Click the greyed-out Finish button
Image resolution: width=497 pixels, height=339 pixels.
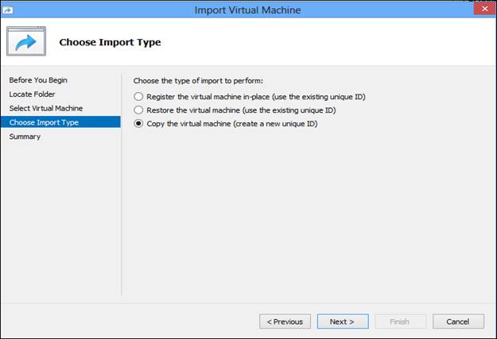tap(400, 322)
